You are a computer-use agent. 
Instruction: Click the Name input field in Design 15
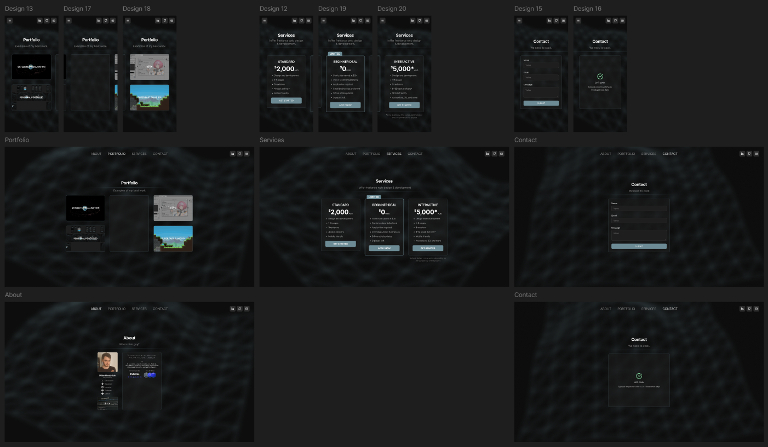[541, 65]
